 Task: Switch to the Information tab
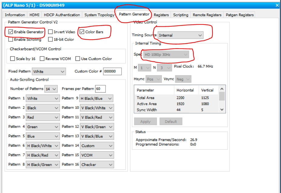15,15
